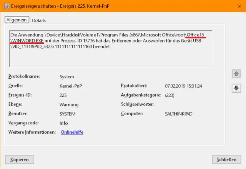Click the Schließen button
The height and width of the screenshot is (169, 246).
pyautogui.click(x=226, y=160)
